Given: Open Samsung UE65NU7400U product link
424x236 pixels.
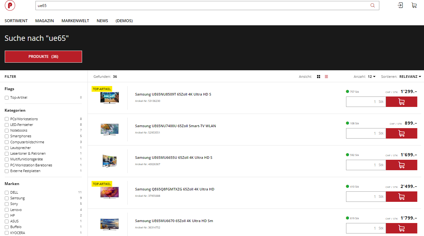Looking at the screenshot, I should coord(175,126).
